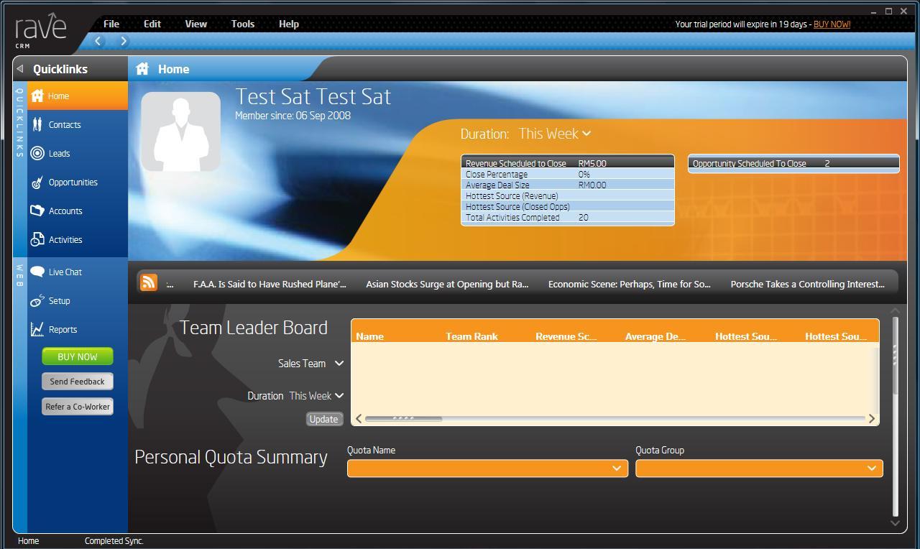
Task: Click the leaderboard horizontal scrollbar thumb
Action: pyautogui.click(x=403, y=418)
